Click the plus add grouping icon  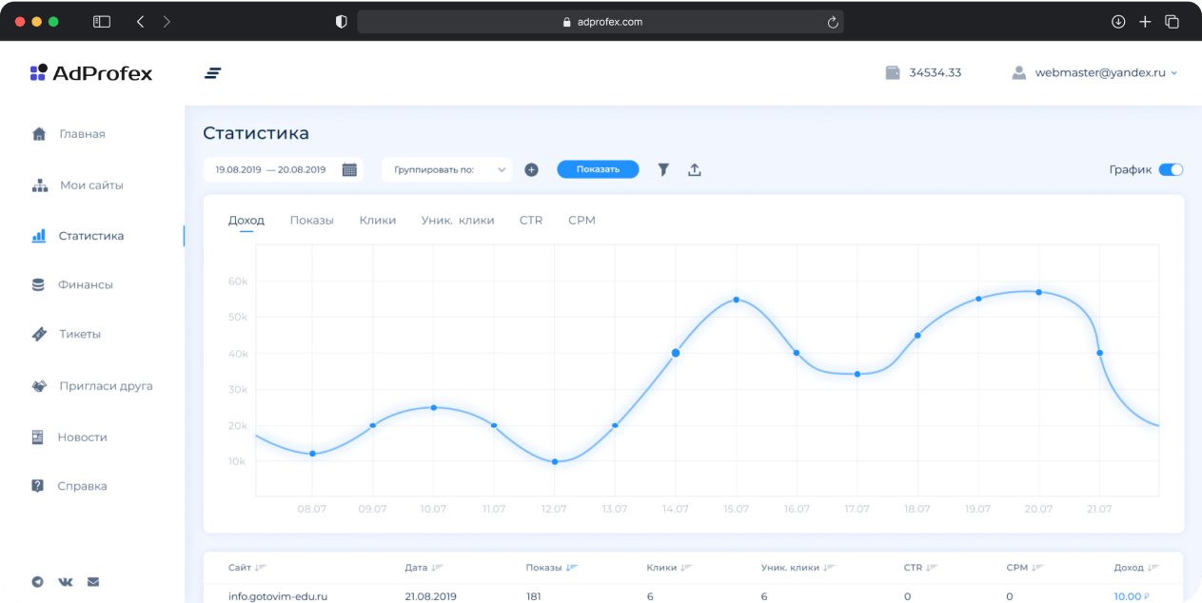coord(531,169)
